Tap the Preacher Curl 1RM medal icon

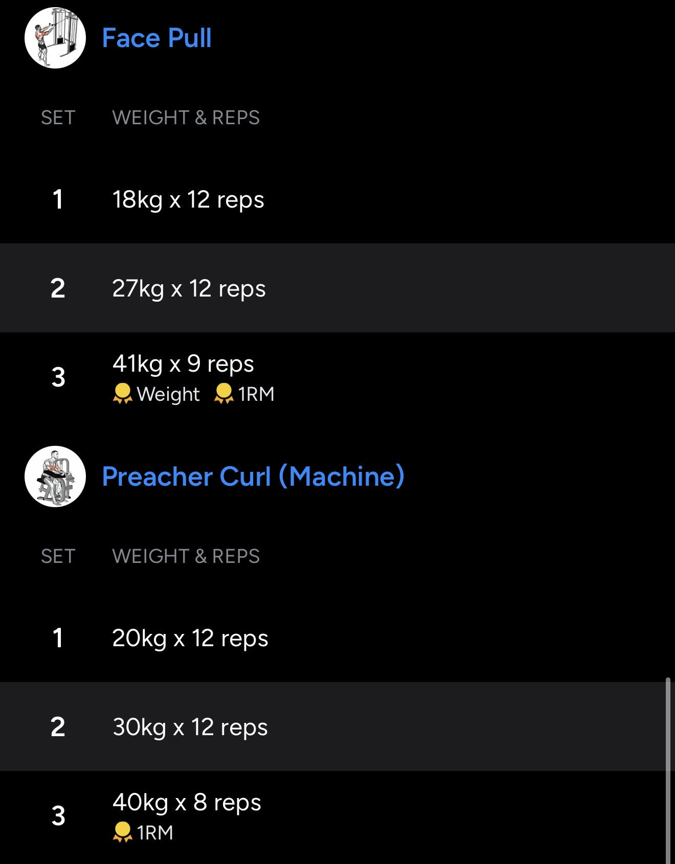(x=122, y=832)
